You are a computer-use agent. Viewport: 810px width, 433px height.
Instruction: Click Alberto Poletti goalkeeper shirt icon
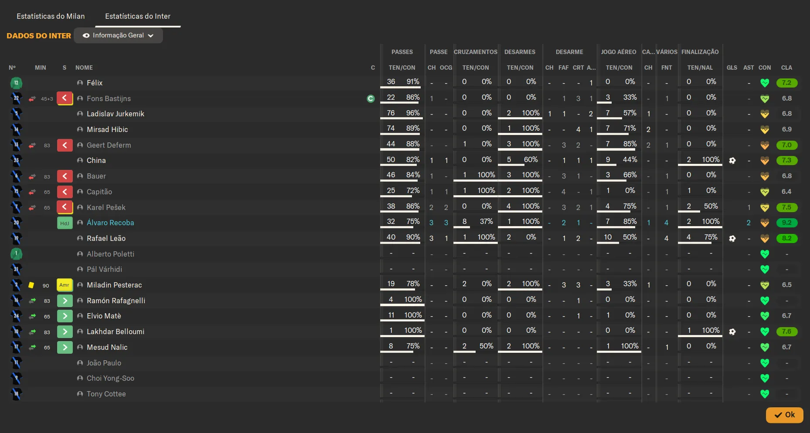(16, 254)
